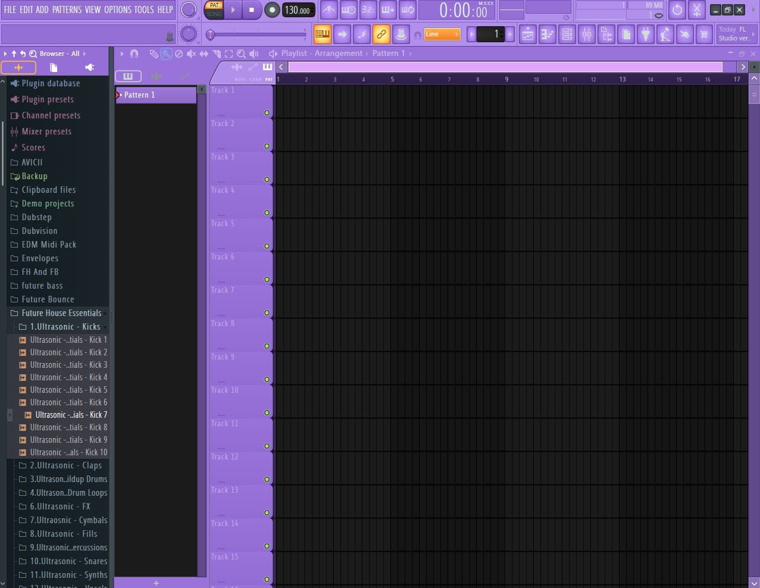This screenshot has width=760, height=588.
Task: Open the piano roll view icon
Action: point(548,35)
